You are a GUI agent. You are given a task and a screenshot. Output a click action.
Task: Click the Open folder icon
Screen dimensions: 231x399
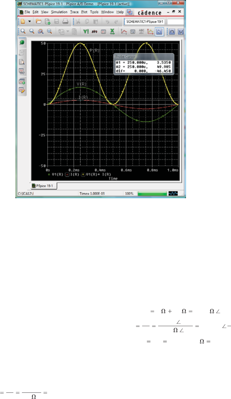[38, 21]
